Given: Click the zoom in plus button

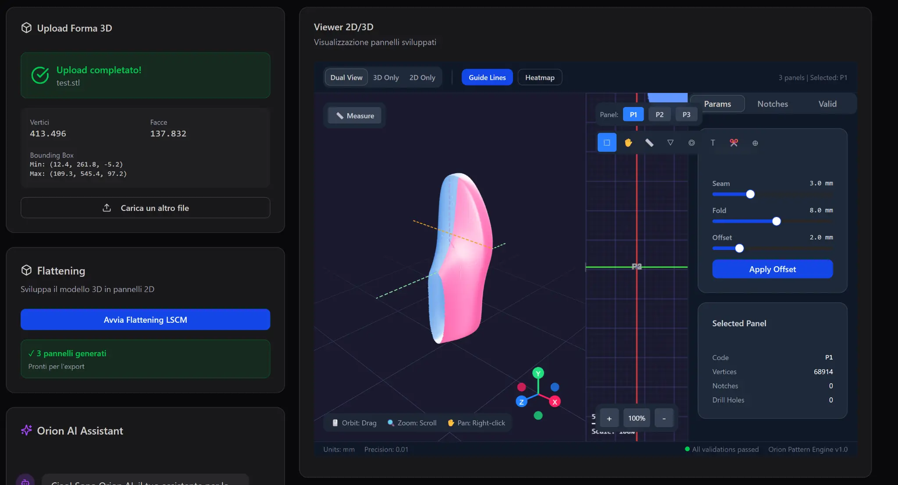Looking at the screenshot, I should point(609,418).
